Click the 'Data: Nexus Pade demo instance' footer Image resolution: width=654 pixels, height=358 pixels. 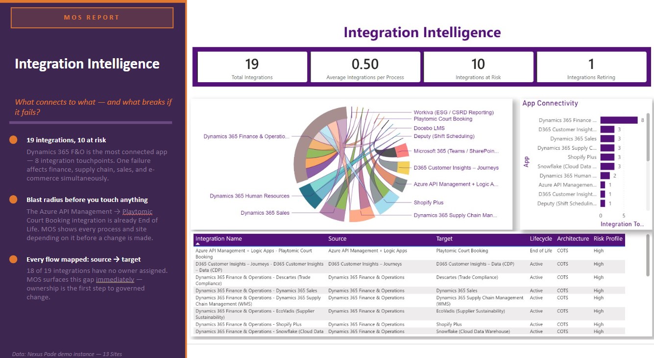[x=67, y=354]
